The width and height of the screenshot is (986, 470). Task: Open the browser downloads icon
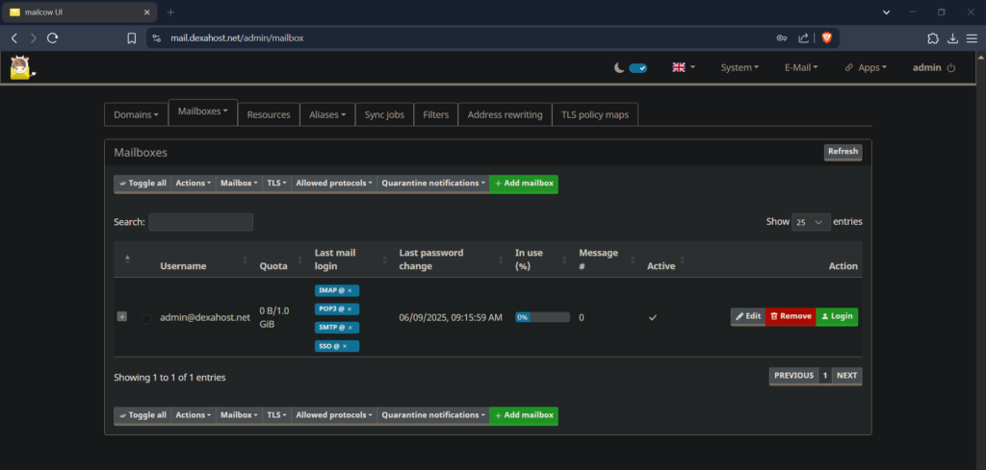[x=952, y=38]
